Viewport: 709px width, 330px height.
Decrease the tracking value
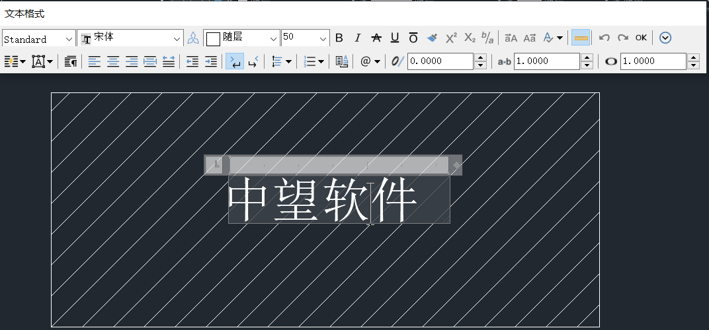pyautogui.click(x=587, y=65)
